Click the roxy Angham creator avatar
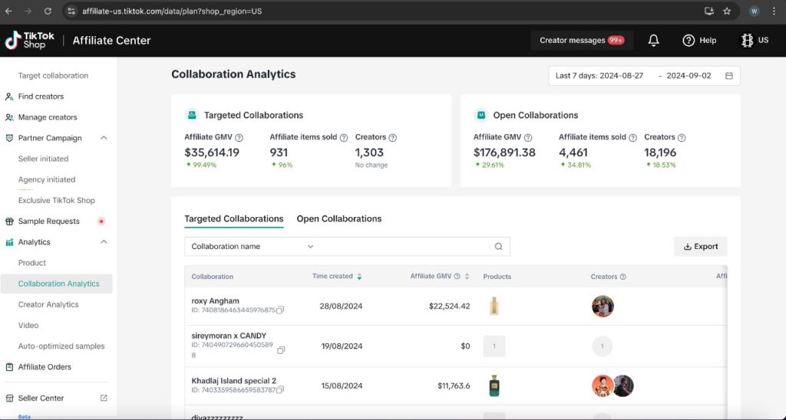This screenshot has width=786, height=420. (602, 306)
